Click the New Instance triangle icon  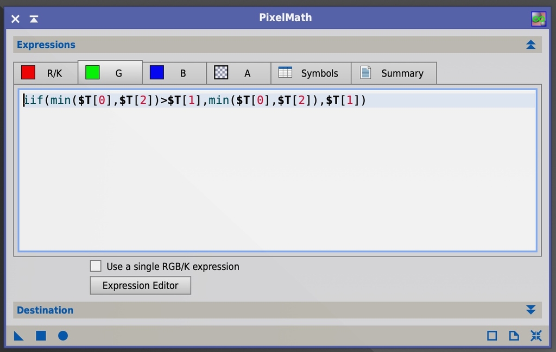[x=19, y=336]
